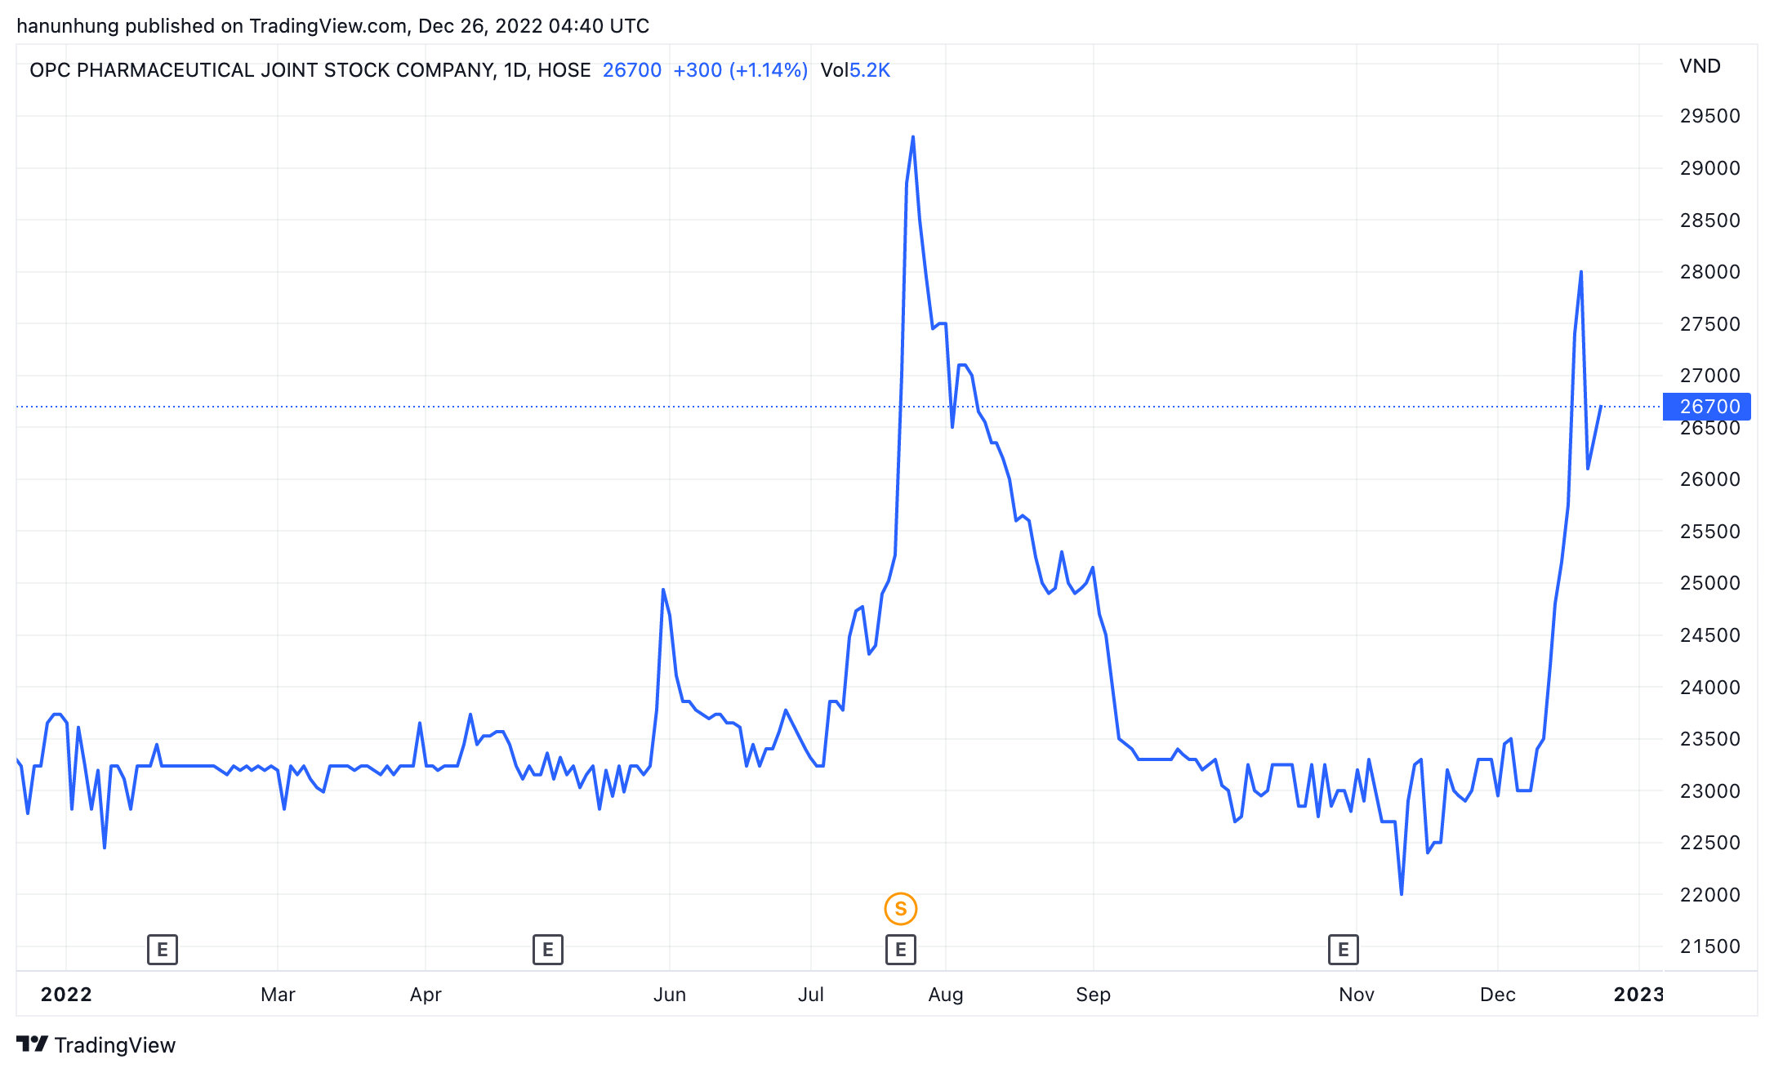The image size is (1774, 1073).
Task: Click the blue 26700 price value in header
Action: 631,70
